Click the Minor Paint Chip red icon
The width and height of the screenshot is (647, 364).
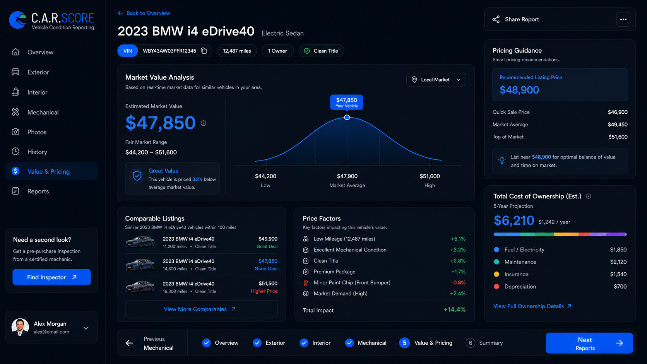tap(306, 283)
